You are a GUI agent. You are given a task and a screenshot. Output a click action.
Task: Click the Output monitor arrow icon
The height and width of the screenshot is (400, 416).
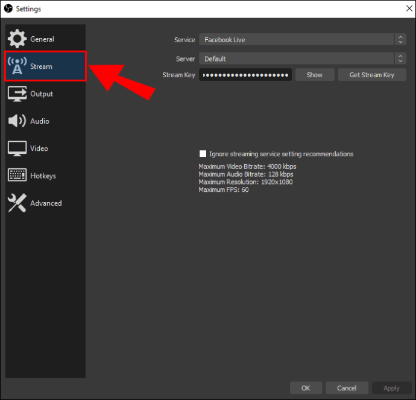click(17, 94)
